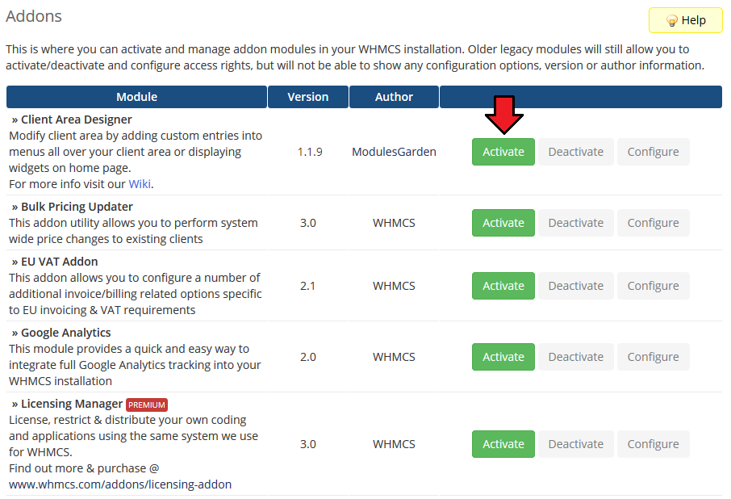
Task: Deactivate the Licensing Manager addon
Action: pos(576,444)
